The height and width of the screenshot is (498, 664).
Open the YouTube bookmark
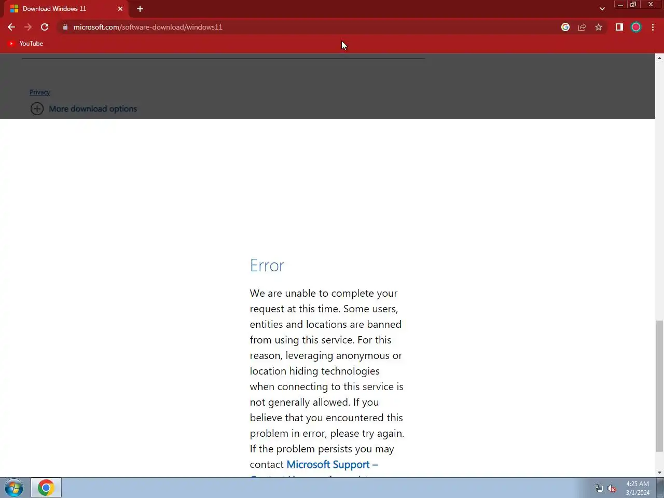tap(25, 44)
